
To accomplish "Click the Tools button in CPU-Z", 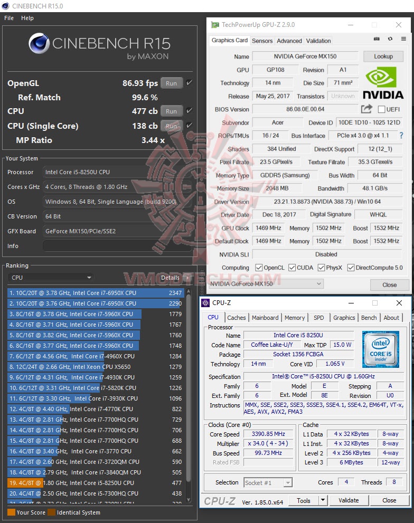I will (x=304, y=500).
